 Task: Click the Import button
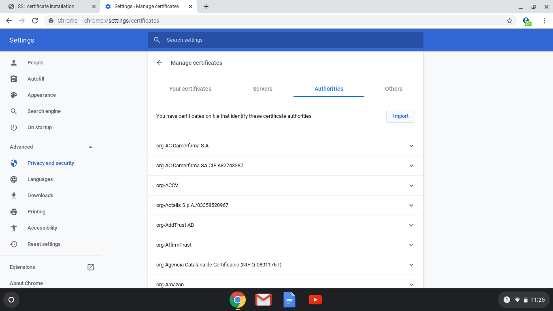400,116
